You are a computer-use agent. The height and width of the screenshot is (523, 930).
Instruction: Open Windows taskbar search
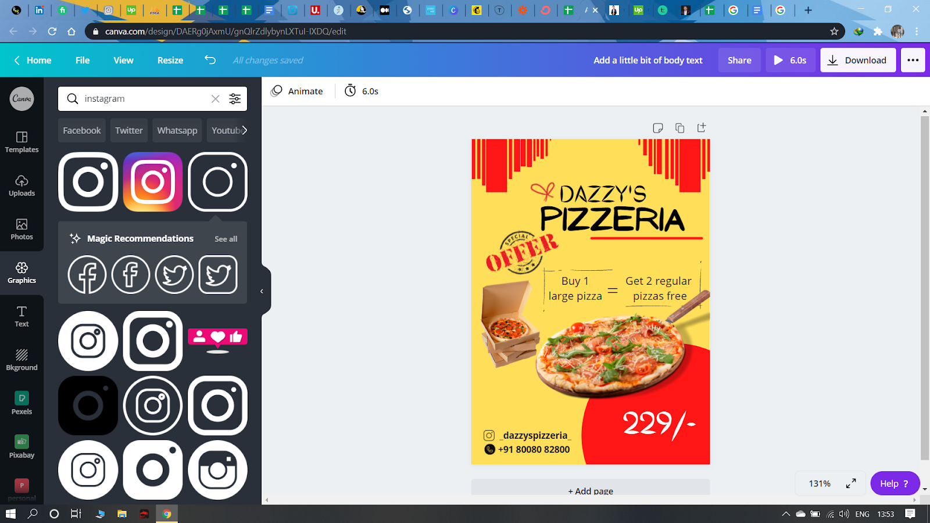point(33,514)
